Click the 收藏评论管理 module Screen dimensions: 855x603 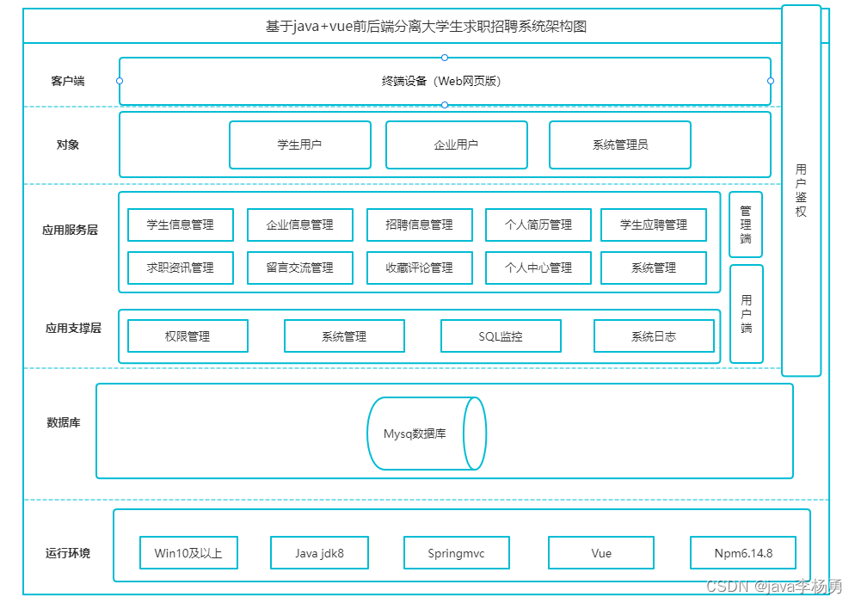pos(419,268)
